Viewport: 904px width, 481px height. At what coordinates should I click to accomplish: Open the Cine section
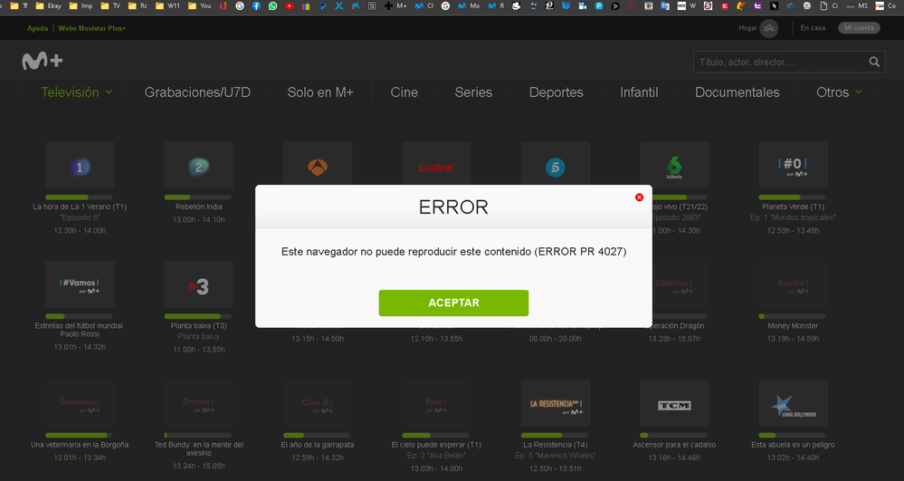click(x=404, y=92)
